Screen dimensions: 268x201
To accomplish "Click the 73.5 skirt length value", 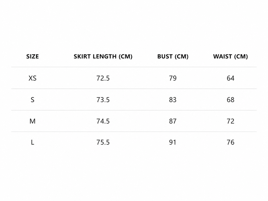I will [103, 99].
